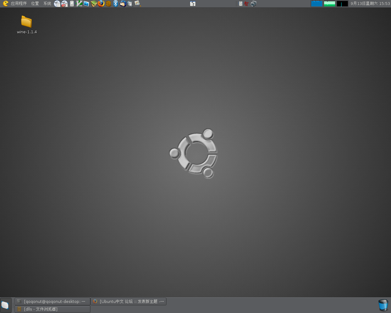Click the Bluetooth icon in top panel
Image resolution: width=391 pixels, height=313 pixels.
(115, 4)
